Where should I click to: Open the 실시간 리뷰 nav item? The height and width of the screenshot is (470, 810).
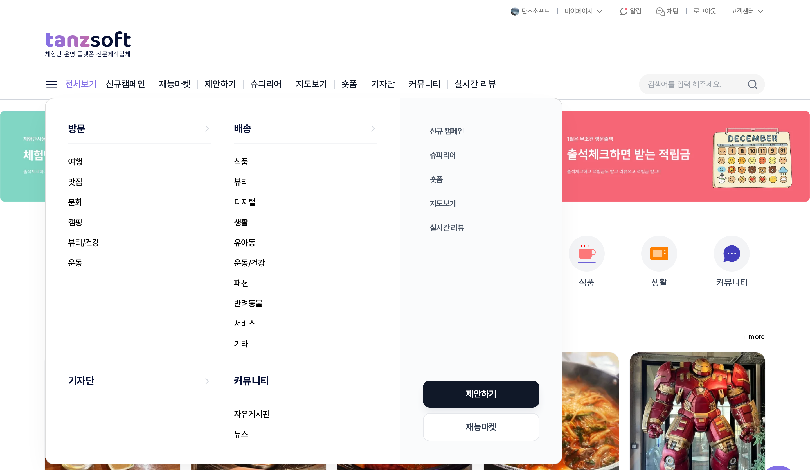pyautogui.click(x=475, y=84)
